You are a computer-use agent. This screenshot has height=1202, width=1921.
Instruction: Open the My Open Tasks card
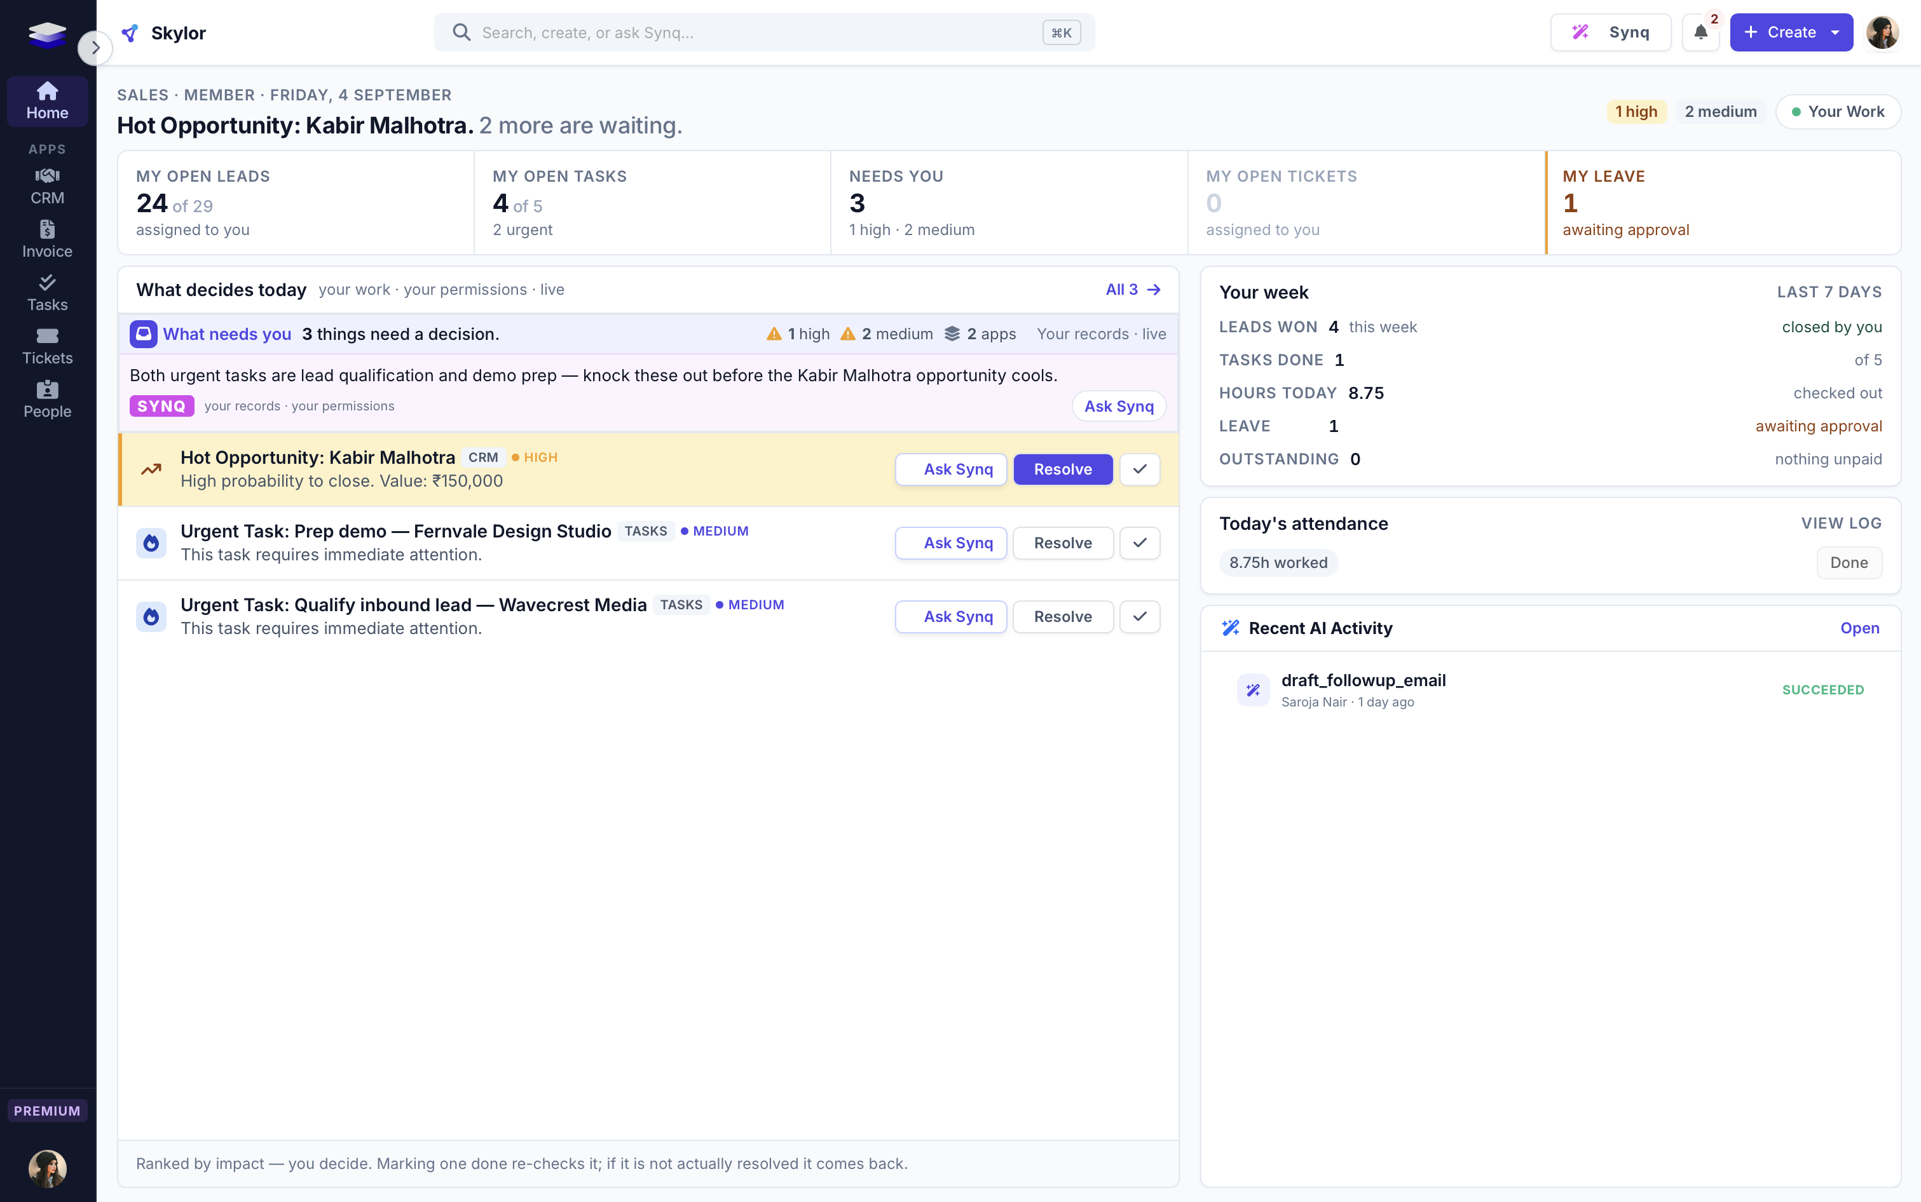(652, 203)
